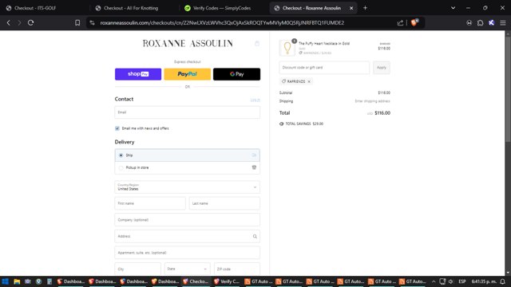The width and height of the screenshot is (511, 287).
Task: Click the City field
Action: click(x=138, y=269)
